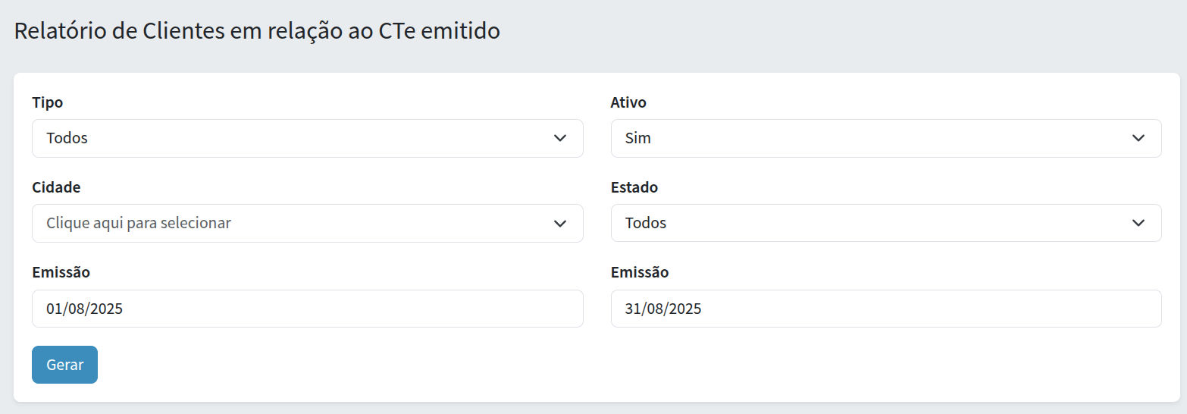
Task: Open the Cidade selection combo box
Action: (x=307, y=223)
